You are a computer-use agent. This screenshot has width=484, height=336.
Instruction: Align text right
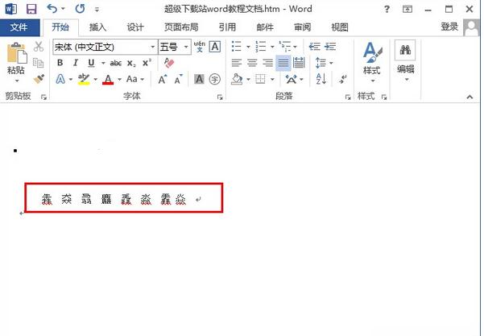(267, 63)
